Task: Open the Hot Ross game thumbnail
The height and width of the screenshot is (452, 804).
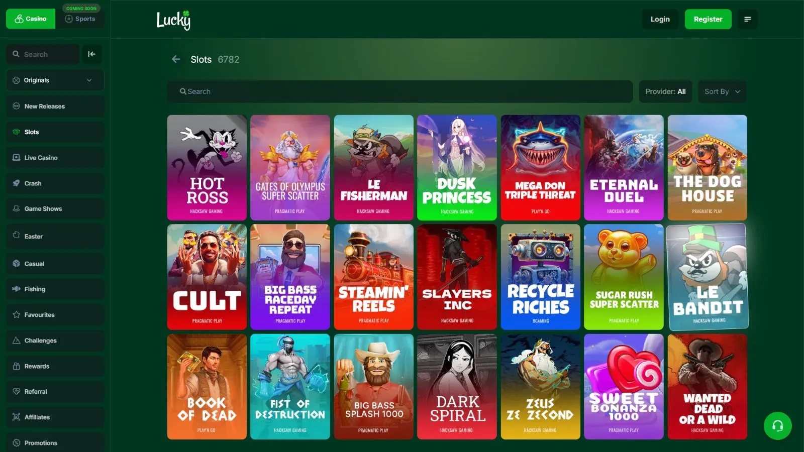Action: pos(207,168)
